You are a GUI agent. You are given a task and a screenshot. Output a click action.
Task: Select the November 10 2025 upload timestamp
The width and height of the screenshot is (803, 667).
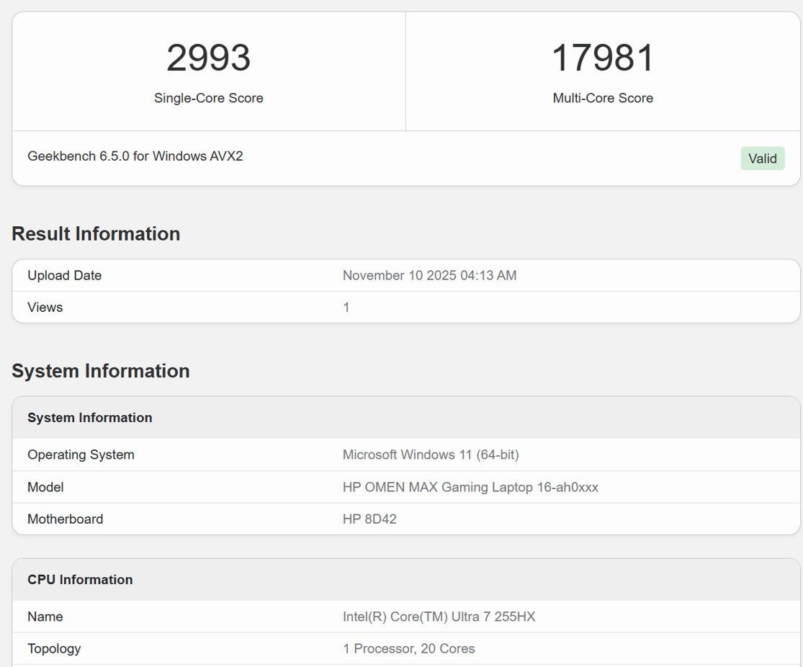(x=429, y=275)
